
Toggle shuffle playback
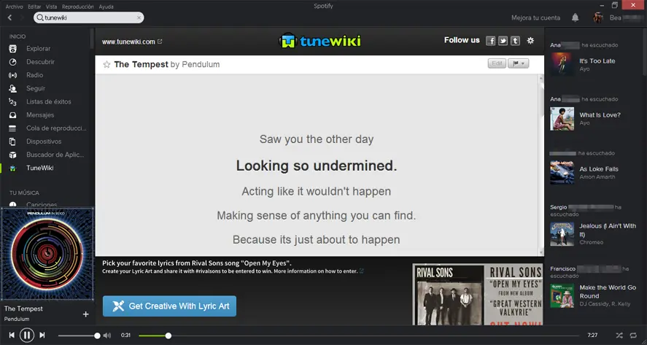619,335
